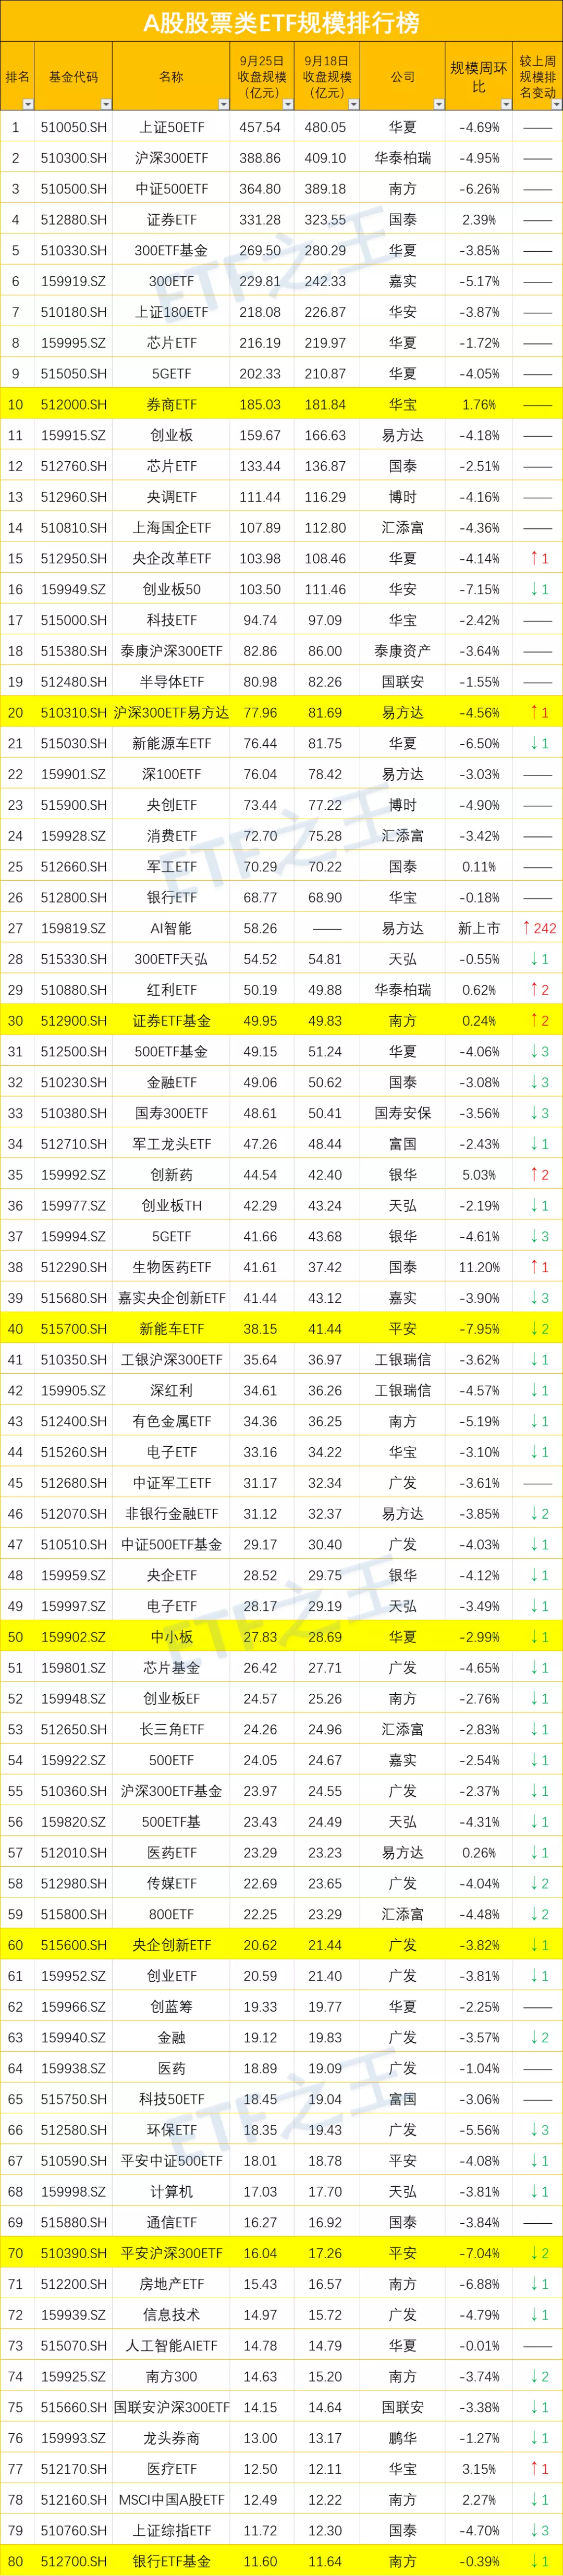Select the 上证50ETF name cell
The width and height of the screenshot is (563, 2576).
[171, 127]
